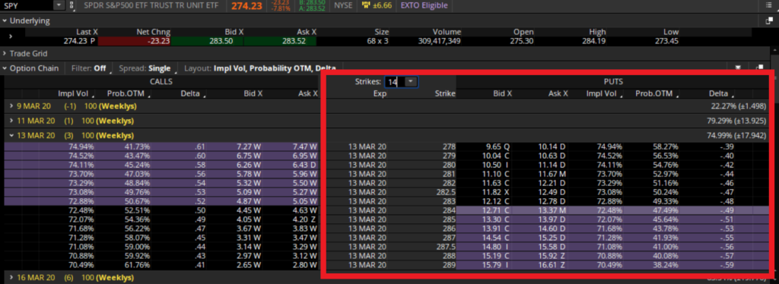
Task: Click the put ask 13.37 M at strike 284
Action: coord(552,210)
